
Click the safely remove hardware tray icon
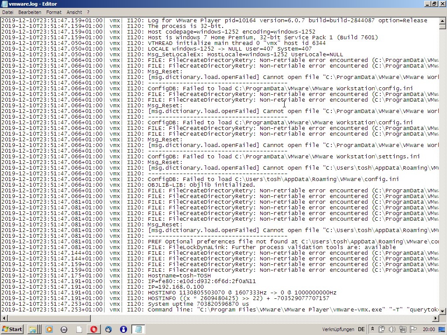point(382,329)
